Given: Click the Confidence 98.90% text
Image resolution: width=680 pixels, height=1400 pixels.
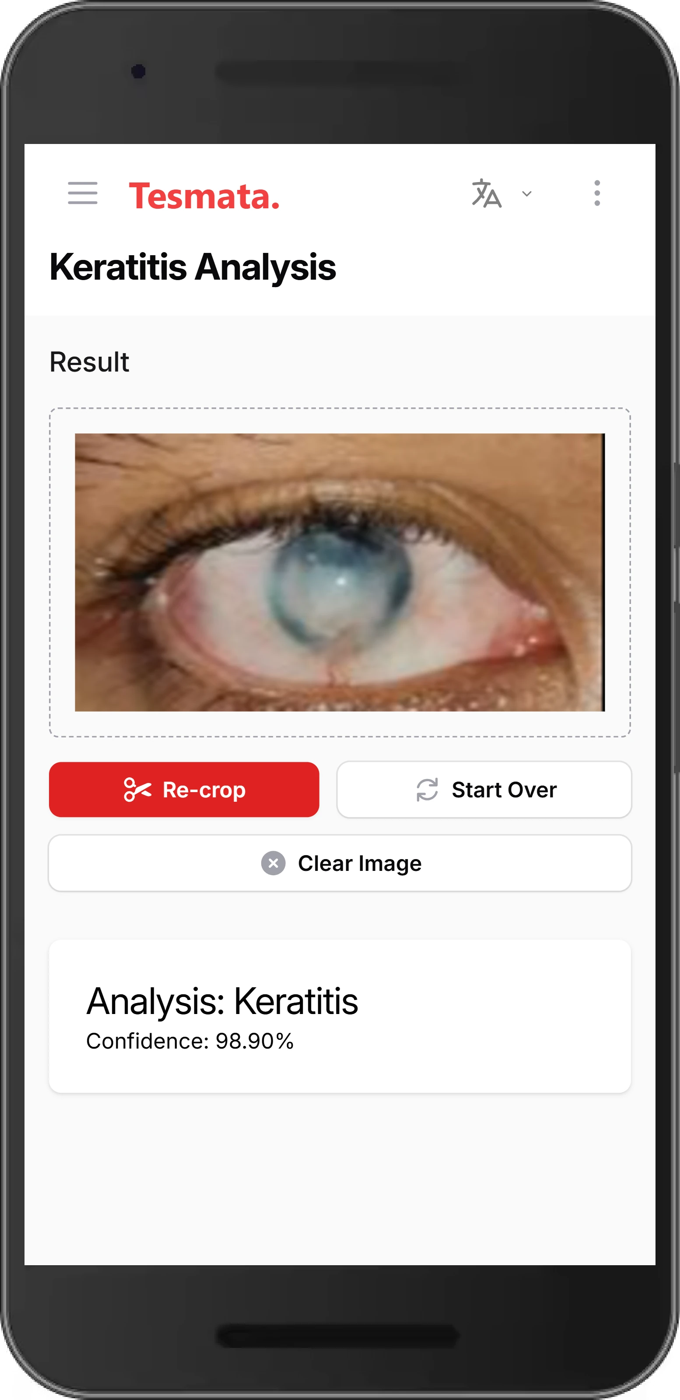Looking at the screenshot, I should pos(190,1041).
